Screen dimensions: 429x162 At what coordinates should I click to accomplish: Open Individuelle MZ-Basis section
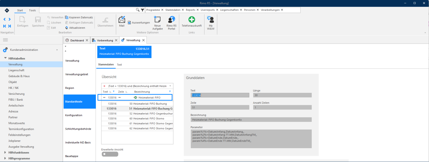(x=80, y=142)
